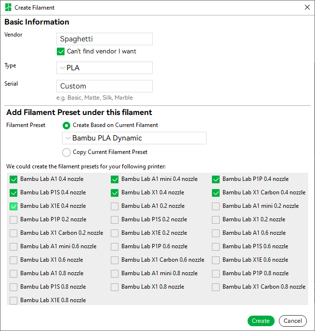
Task: Check Bambu Lab X1 0.2 nozzle
Action: [x=216, y=220]
